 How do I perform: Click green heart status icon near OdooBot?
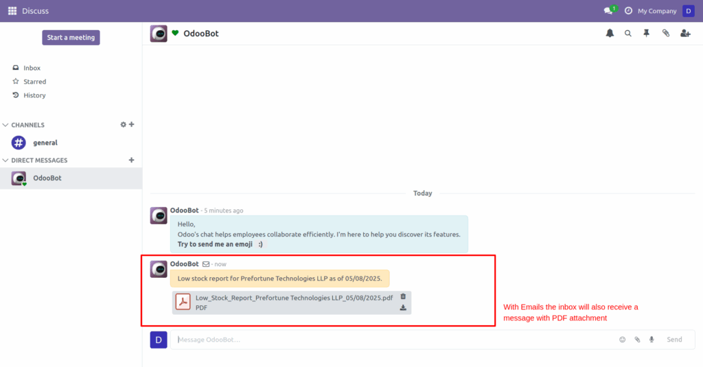[175, 33]
